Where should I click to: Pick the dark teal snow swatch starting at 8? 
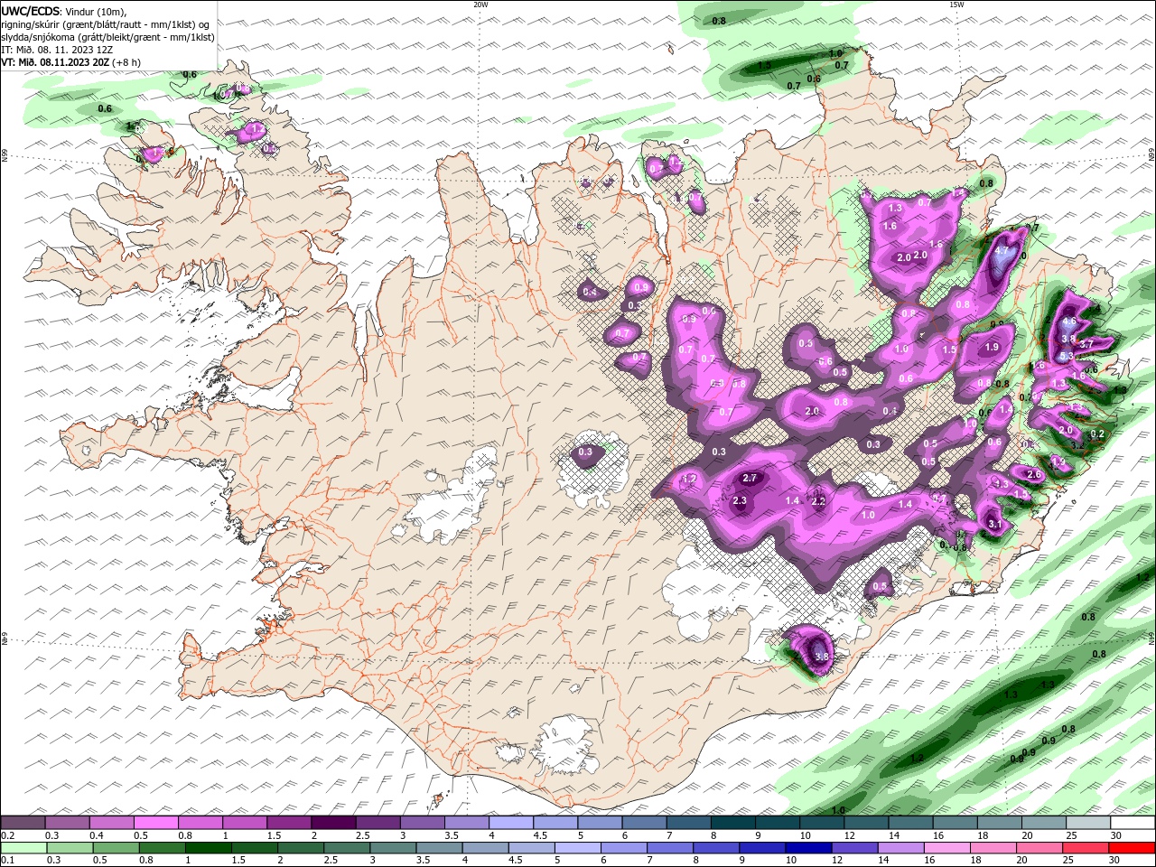(x=733, y=823)
